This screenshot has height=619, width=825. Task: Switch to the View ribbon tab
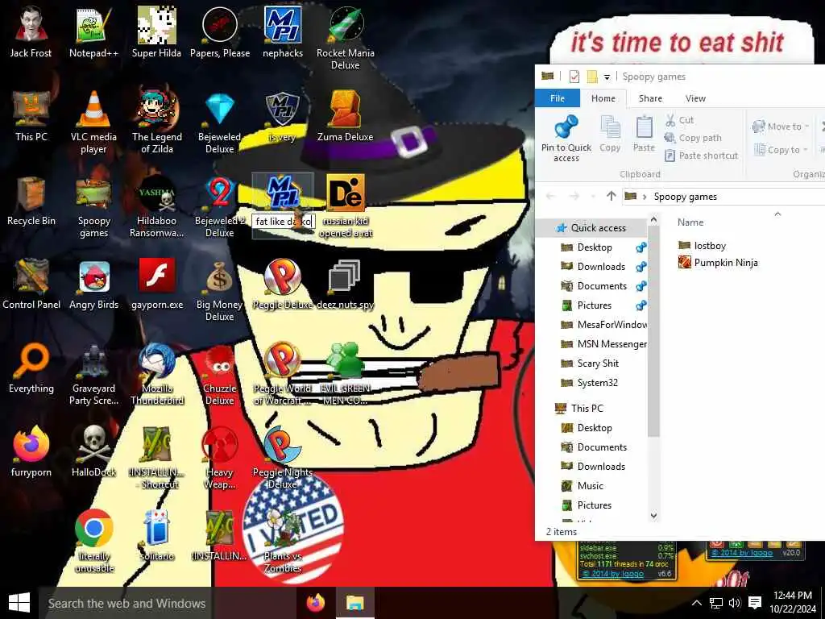[x=695, y=98]
